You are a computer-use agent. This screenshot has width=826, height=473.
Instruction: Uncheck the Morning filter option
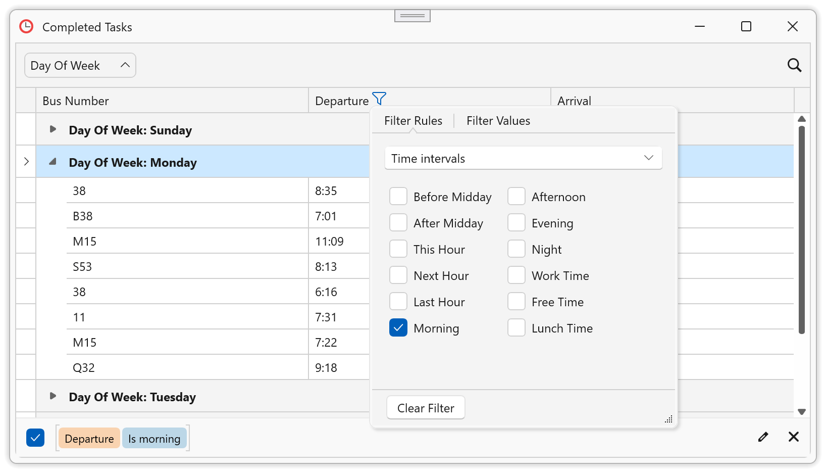click(x=398, y=327)
